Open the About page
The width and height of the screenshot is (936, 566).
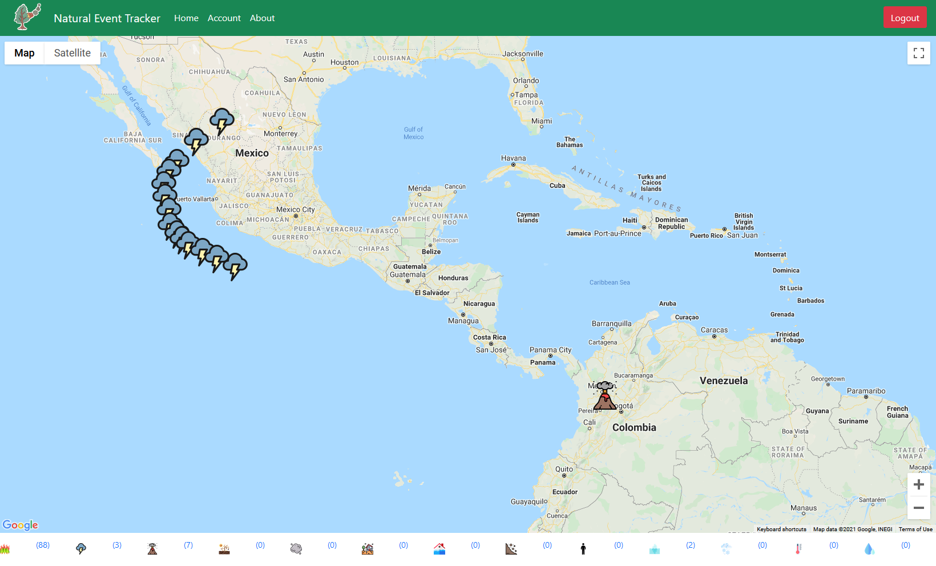pyautogui.click(x=263, y=18)
